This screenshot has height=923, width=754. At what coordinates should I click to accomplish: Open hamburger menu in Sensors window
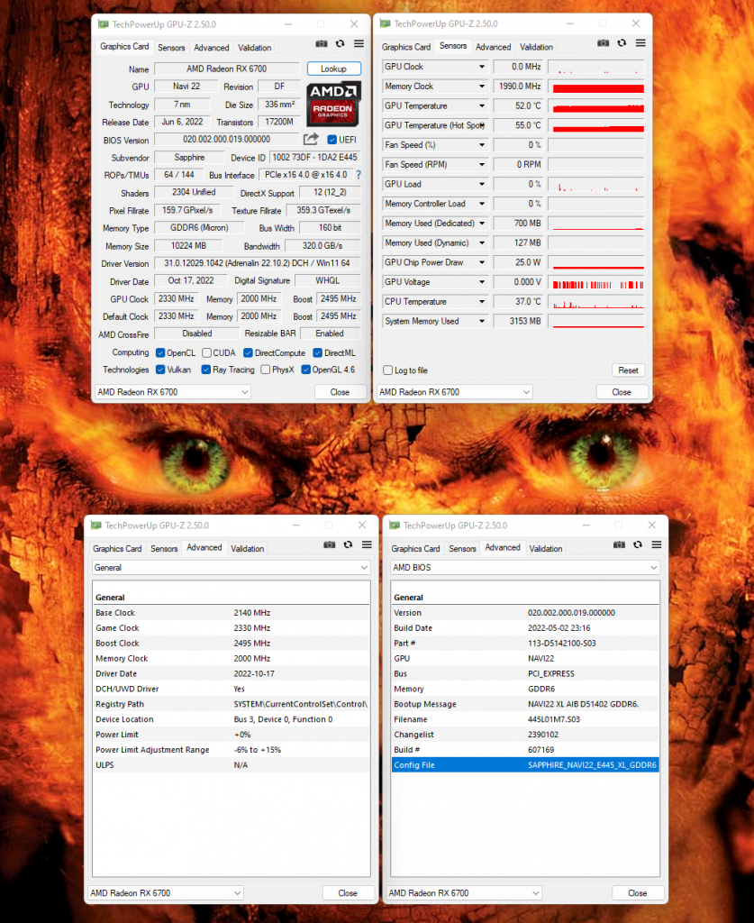(640, 43)
